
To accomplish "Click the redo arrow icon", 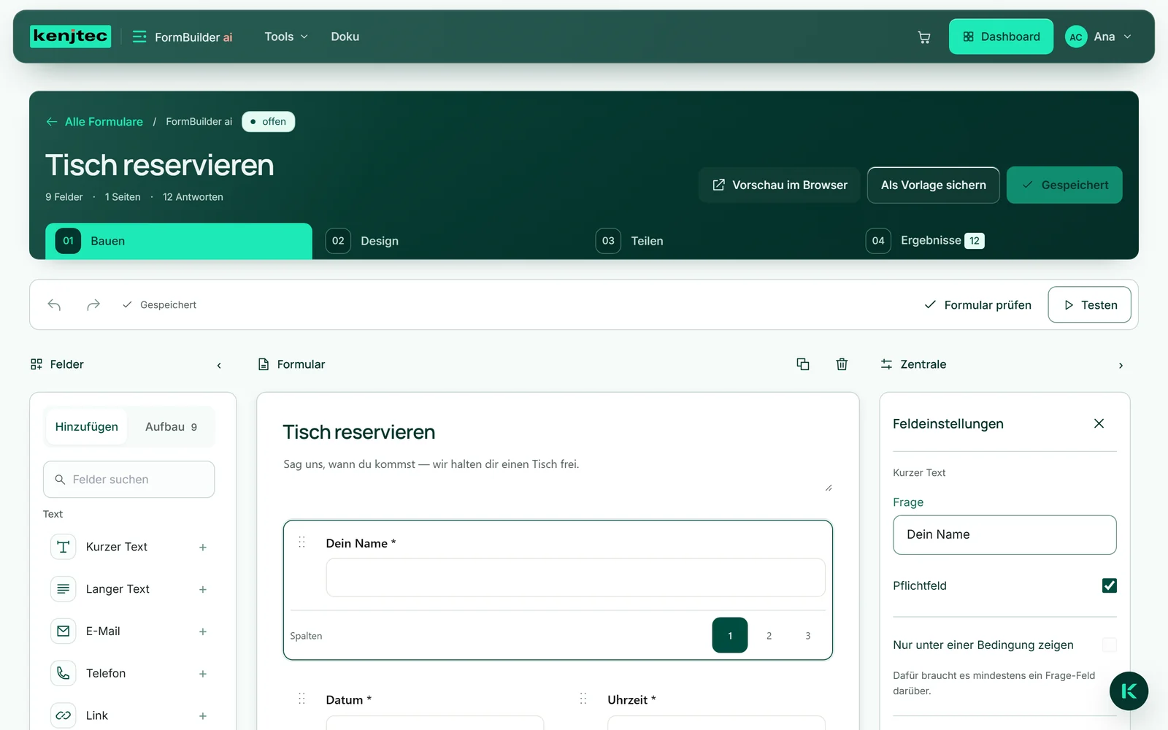I will point(93,304).
